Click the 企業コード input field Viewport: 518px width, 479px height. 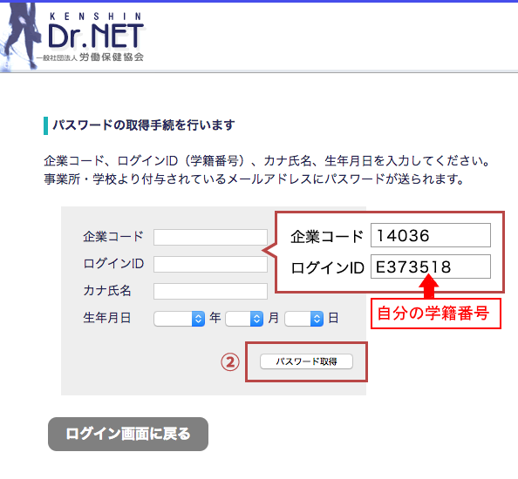point(210,237)
